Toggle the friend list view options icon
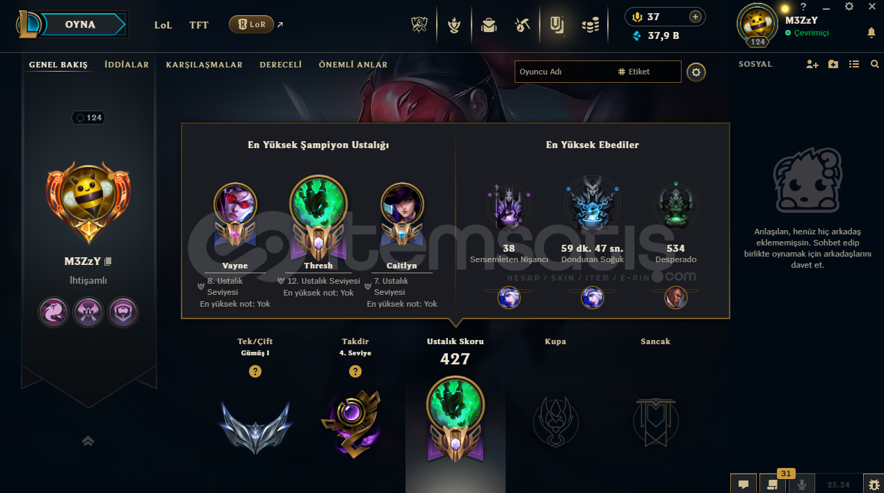The height and width of the screenshot is (493, 884). click(x=854, y=64)
